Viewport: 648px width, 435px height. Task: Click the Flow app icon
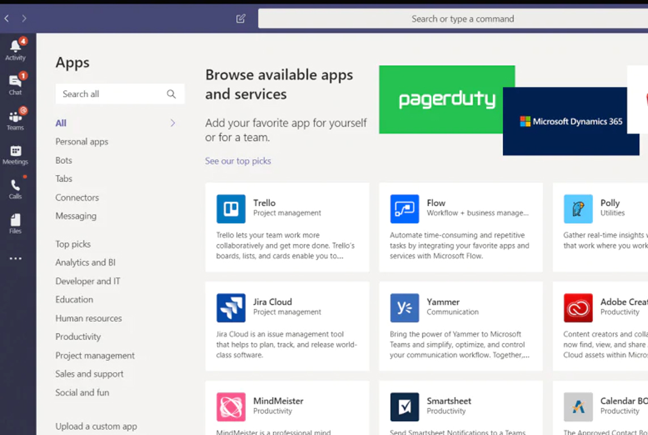[x=405, y=209]
